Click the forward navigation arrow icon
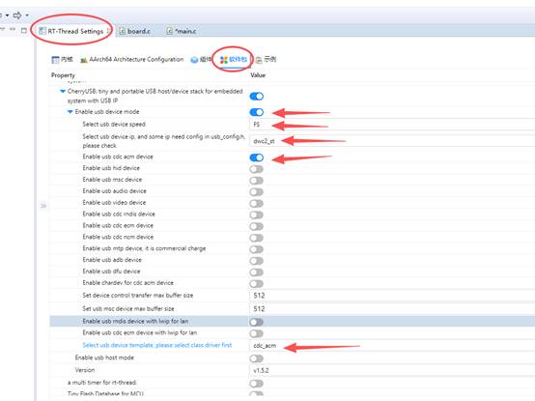535x401 pixels. click(x=17, y=15)
